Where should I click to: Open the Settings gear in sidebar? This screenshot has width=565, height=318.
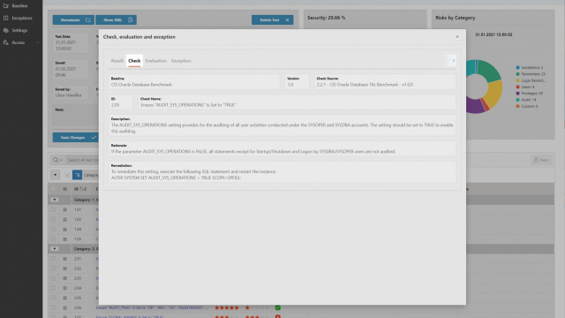tap(6, 30)
